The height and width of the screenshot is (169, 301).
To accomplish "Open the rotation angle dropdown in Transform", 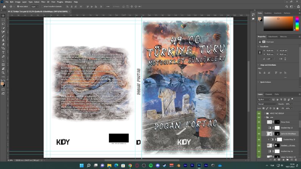I will (273, 59).
